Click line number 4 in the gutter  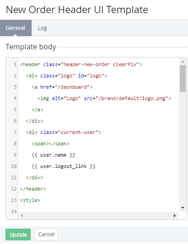click(15, 98)
